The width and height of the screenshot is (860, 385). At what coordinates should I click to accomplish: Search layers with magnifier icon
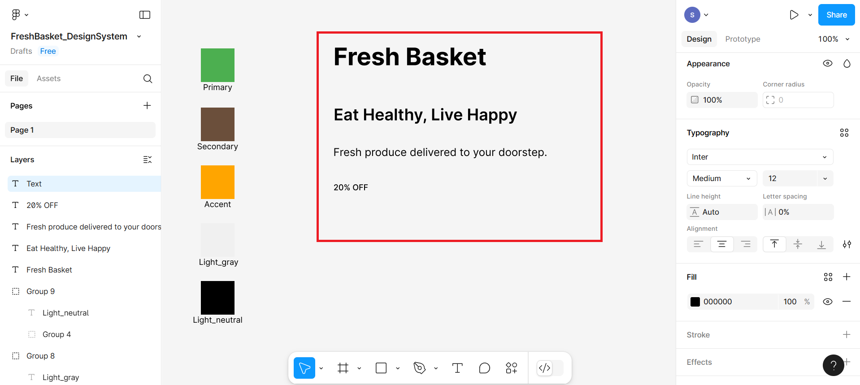click(x=148, y=79)
